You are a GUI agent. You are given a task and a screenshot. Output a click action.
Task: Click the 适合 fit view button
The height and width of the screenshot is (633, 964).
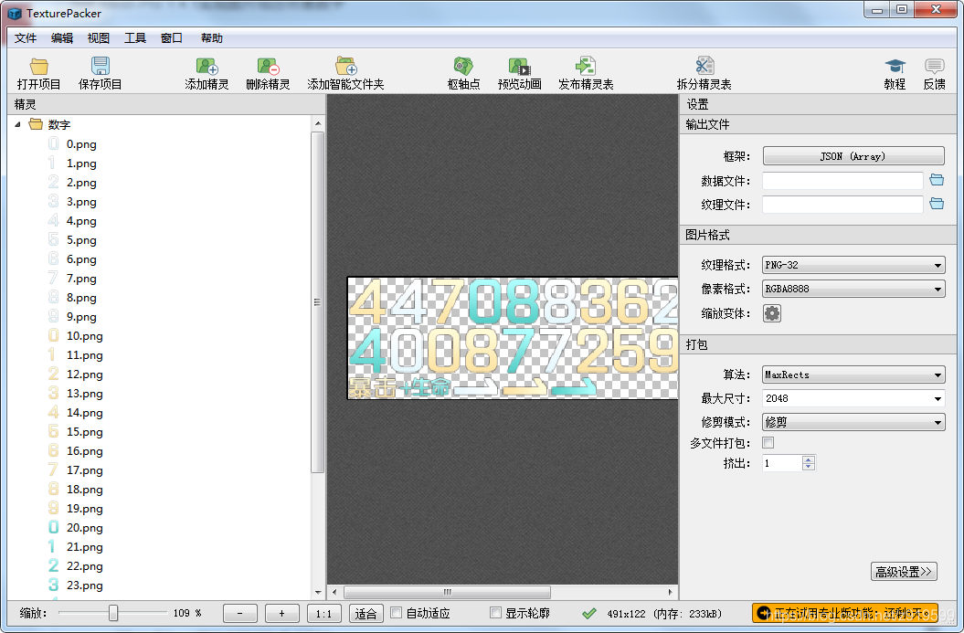coord(365,613)
